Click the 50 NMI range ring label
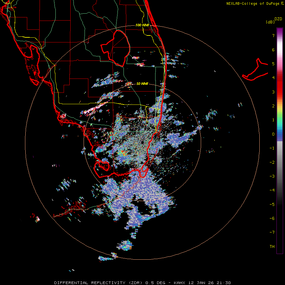 (x=142, y=84)
